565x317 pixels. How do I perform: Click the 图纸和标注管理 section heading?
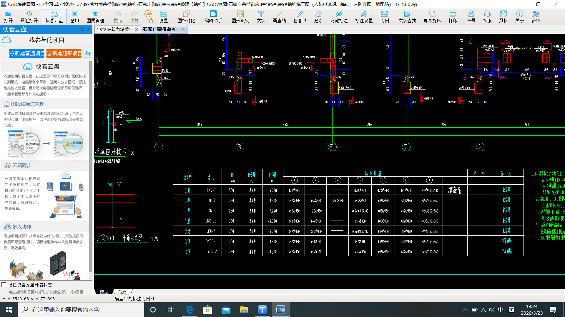(x=27, y=104)
